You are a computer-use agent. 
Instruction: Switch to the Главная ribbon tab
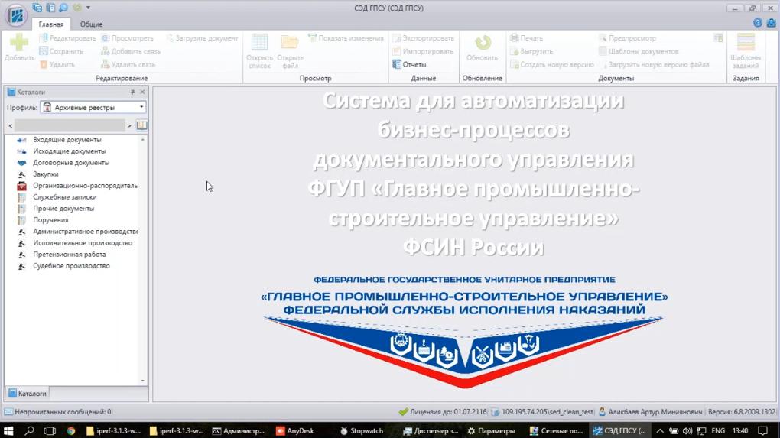pos(51,24)
